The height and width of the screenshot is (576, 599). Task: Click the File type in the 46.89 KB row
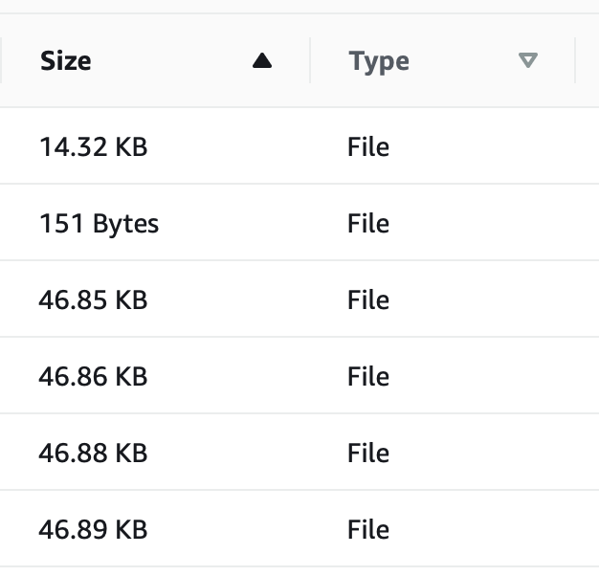tap(368, 529)
